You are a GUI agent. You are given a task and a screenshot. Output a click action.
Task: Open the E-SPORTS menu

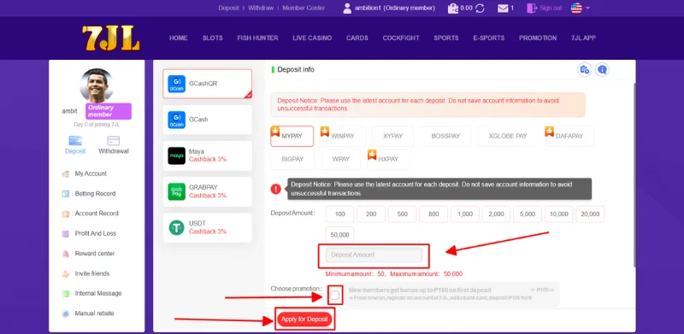click(x=488, y=38)
